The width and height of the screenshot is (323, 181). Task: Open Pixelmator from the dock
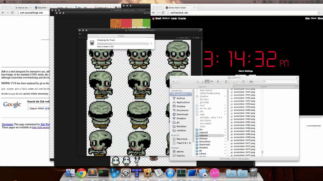pos(148,173)
